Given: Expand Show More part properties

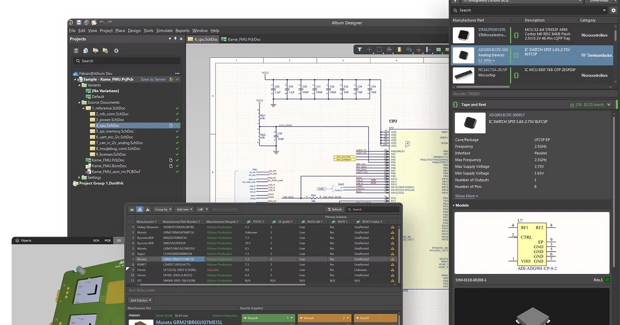Looking at the screenshot, I should click(467, 196).
